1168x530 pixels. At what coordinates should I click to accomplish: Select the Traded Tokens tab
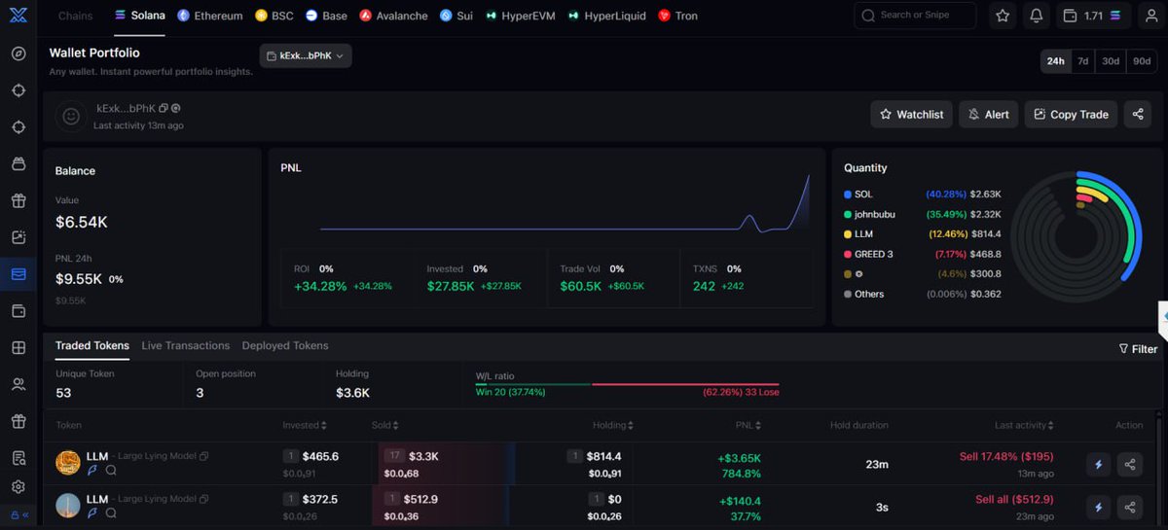(x=92, y=345)
